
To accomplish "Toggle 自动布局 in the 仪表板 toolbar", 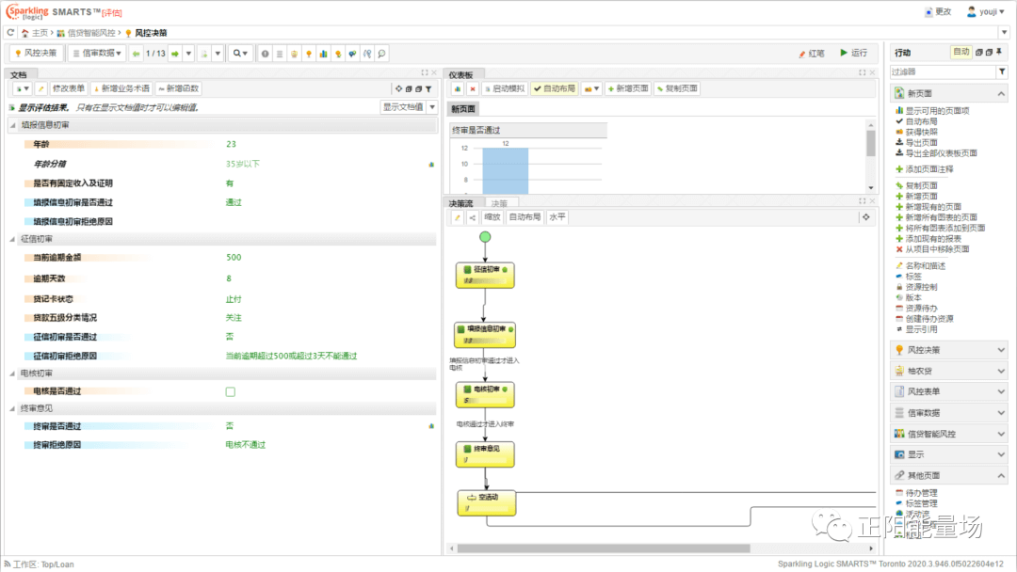I will 555,88.
